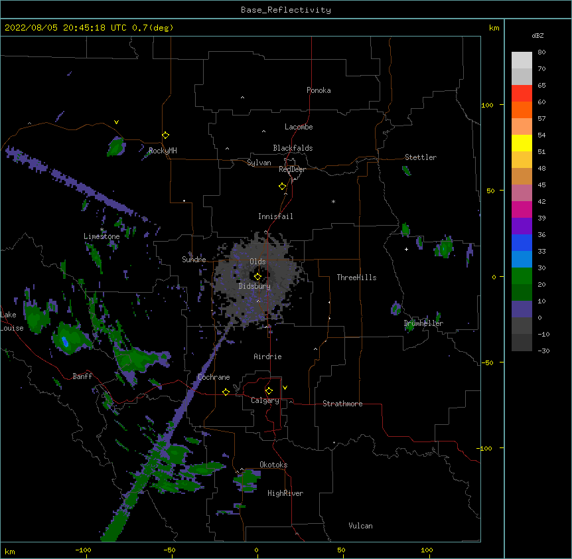Select the yellow V marker northwest of RockyMH
The width and height of the screenshot is (572, 559).
[116, 122]
